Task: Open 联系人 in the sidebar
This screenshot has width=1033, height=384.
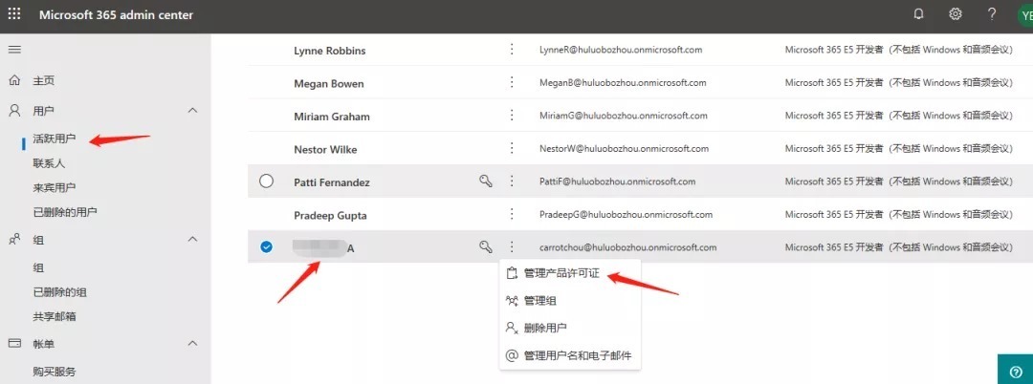Action: point(49,163)
